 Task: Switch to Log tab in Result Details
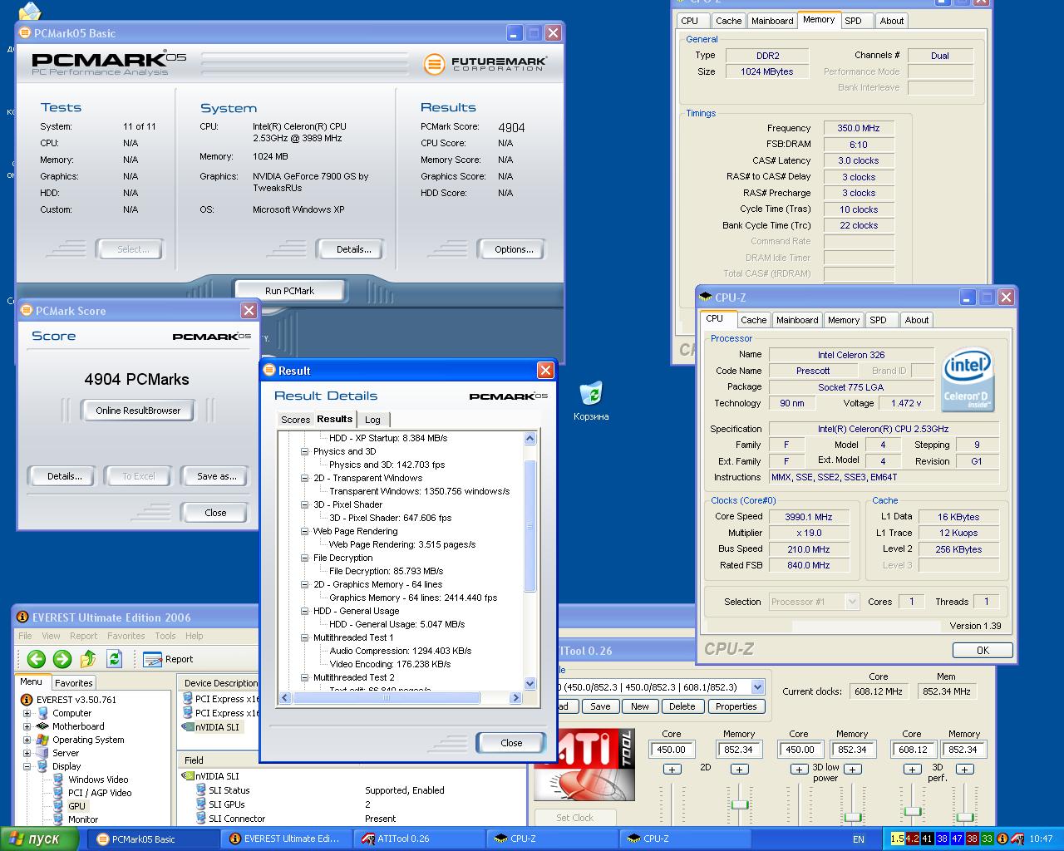tap(372, 420)
